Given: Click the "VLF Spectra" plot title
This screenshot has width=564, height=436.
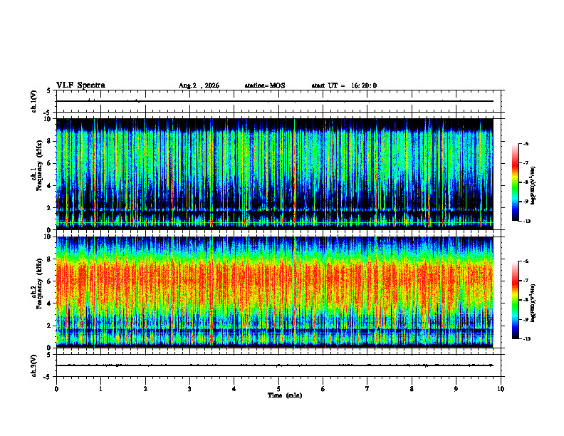Looking at the screenshot, I should pos(80,85).
